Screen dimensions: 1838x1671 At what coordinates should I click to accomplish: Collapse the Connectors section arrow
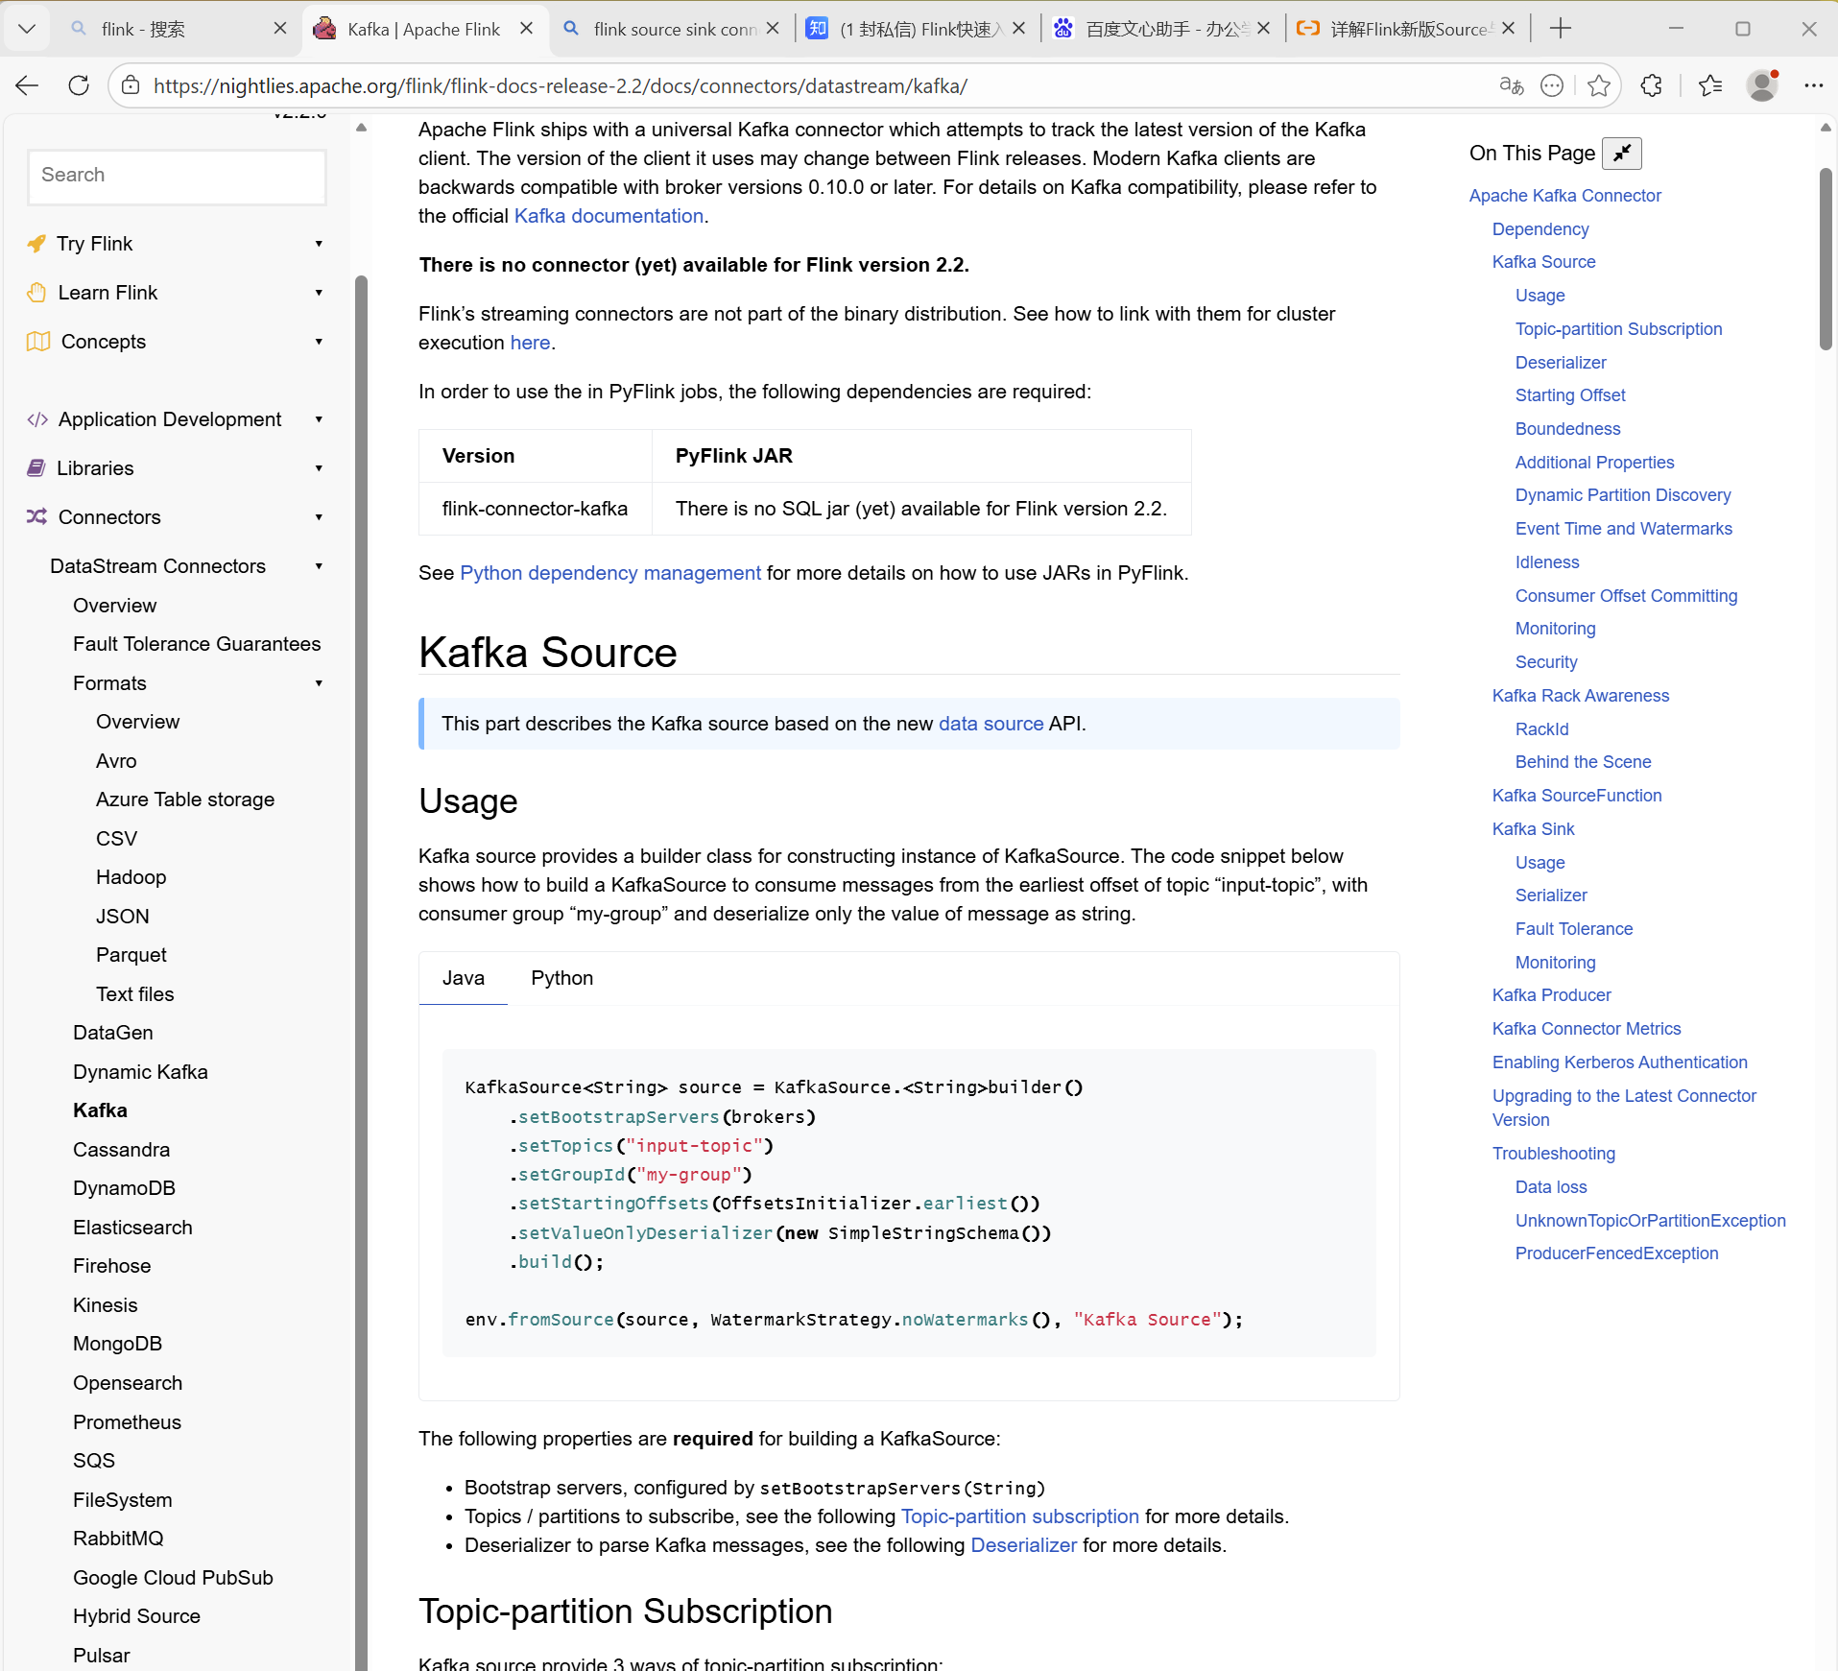[319, 517]
